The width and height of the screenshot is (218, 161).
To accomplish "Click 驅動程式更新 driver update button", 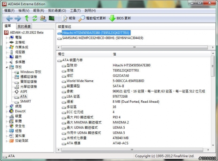I will click(x=92, y=18).
